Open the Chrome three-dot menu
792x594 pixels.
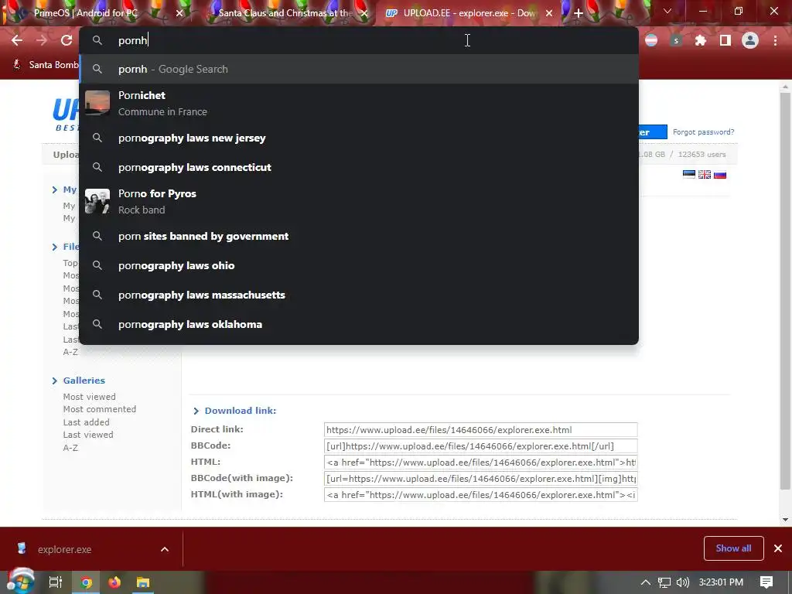[775, 40]
